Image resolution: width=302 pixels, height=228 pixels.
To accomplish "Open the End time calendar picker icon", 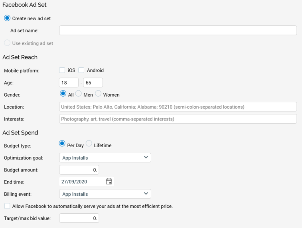I will [109, 181].
